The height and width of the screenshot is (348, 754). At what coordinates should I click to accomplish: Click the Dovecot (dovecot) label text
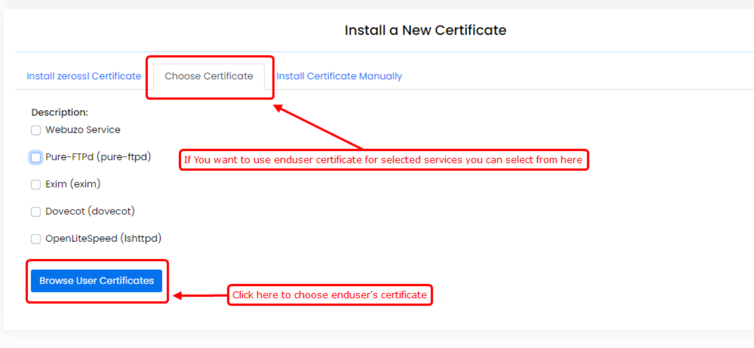click(x=90, y=211)
